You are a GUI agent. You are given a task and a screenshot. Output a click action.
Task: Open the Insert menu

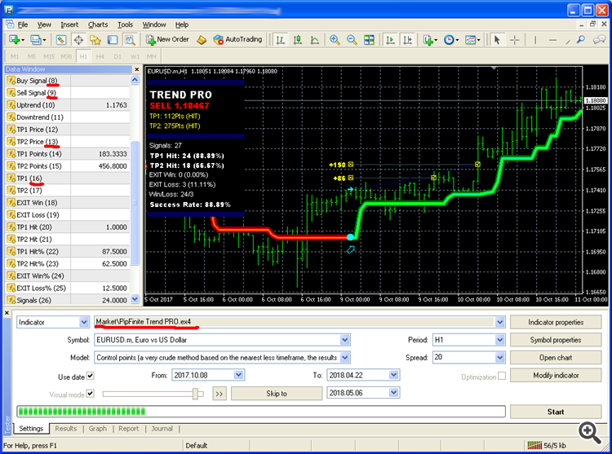[x=69, y=24]
